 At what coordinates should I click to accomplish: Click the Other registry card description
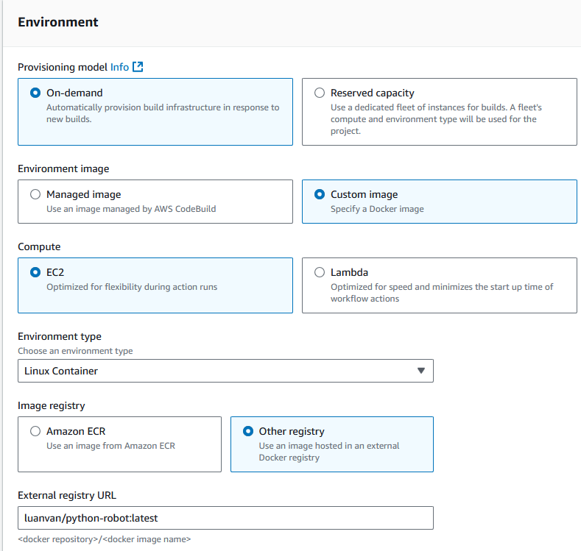pos(329,452)
